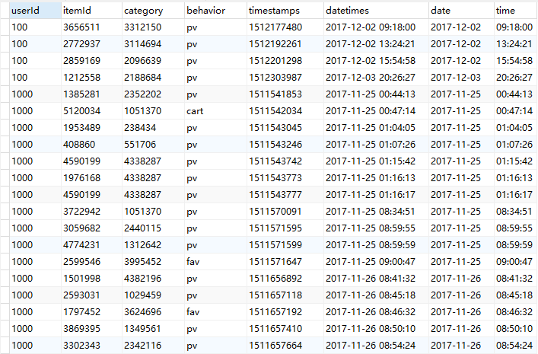Click time cell 08:50:10
The height and width of the screenshot is (354, 538).
[516, 329]
